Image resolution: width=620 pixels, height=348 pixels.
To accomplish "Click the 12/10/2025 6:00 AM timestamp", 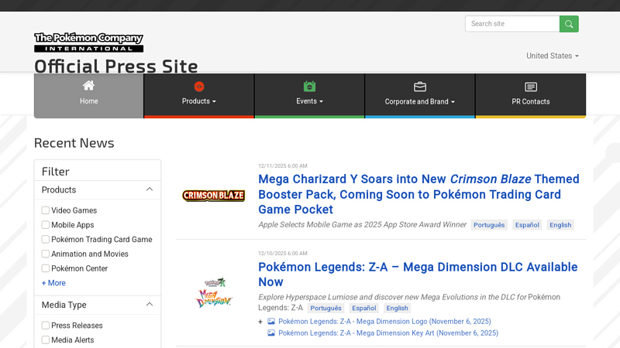I will 283,254.
